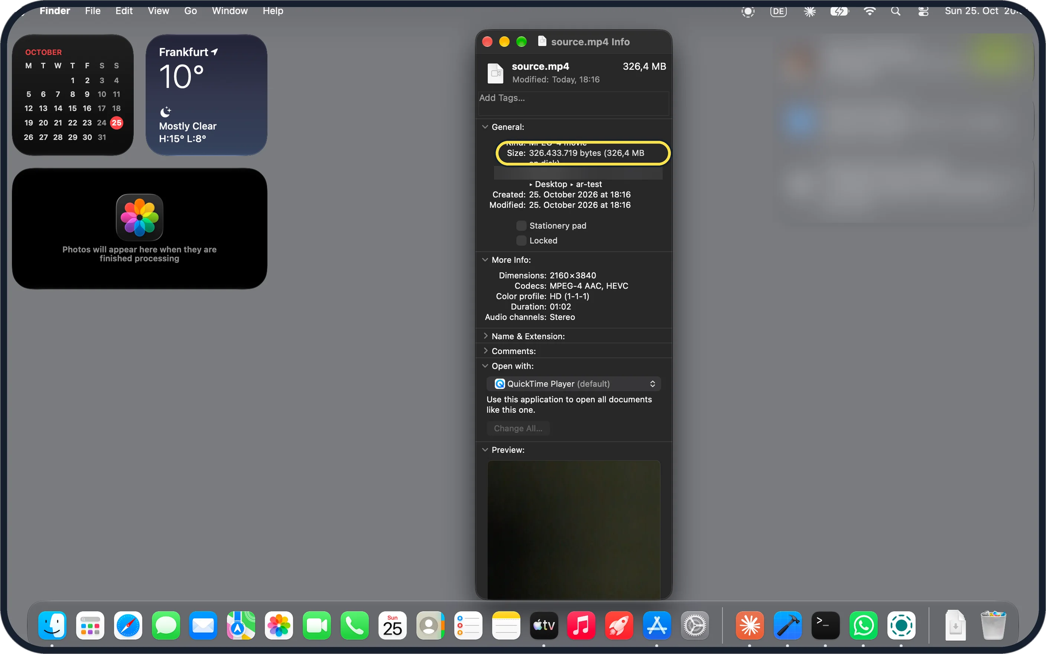Launch Launchpad from the Dock
The image size is (1046, 654).
pyautogui.click(x=90, y=625)
